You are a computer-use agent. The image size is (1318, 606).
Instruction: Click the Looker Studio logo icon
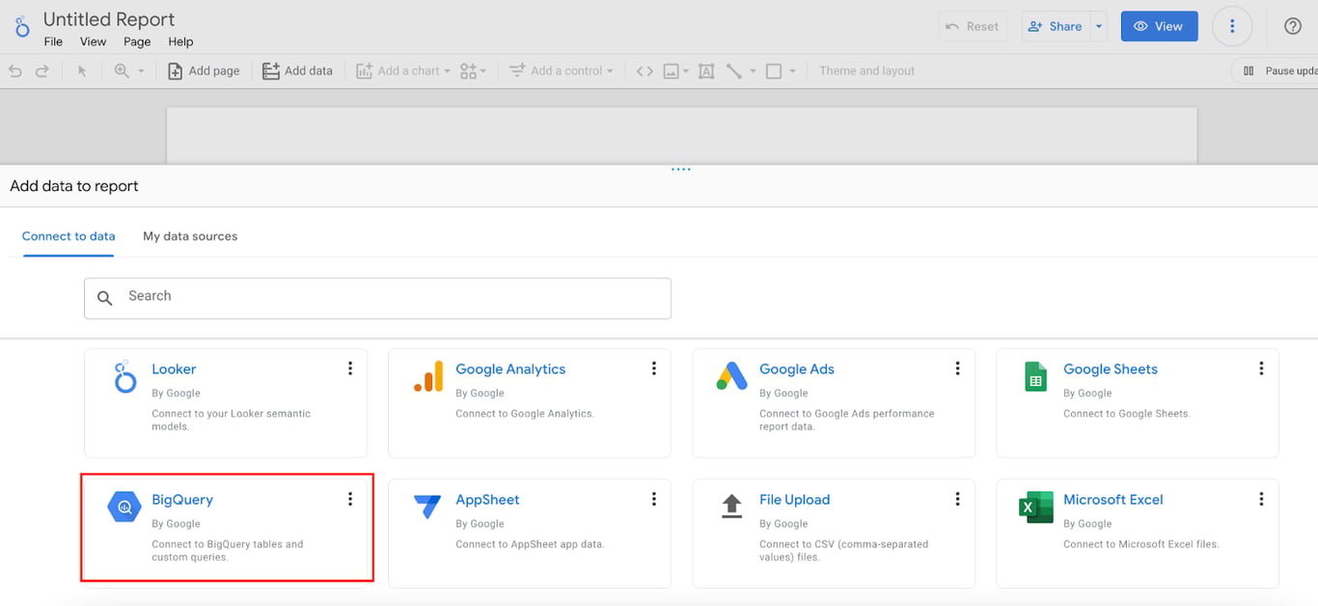tap(21, 26)
